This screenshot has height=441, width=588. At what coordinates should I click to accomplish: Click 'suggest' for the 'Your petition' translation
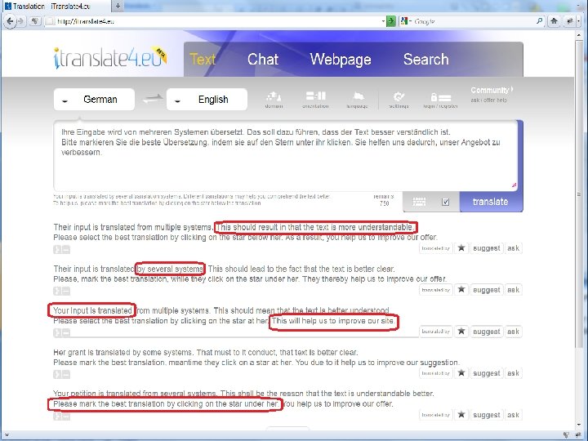pyautogui.click(x=487, y=414)
